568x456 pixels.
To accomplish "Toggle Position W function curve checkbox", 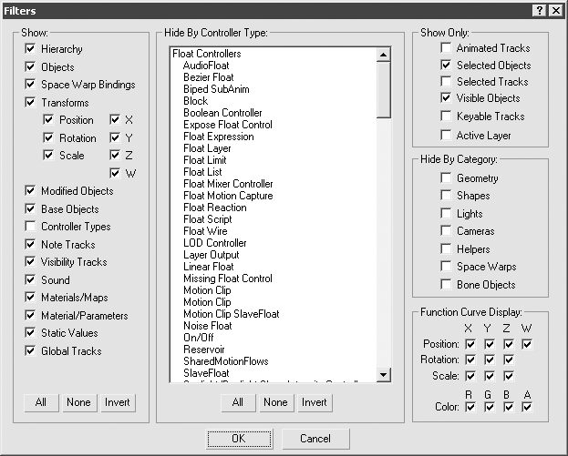I will [x=527, y=345].
